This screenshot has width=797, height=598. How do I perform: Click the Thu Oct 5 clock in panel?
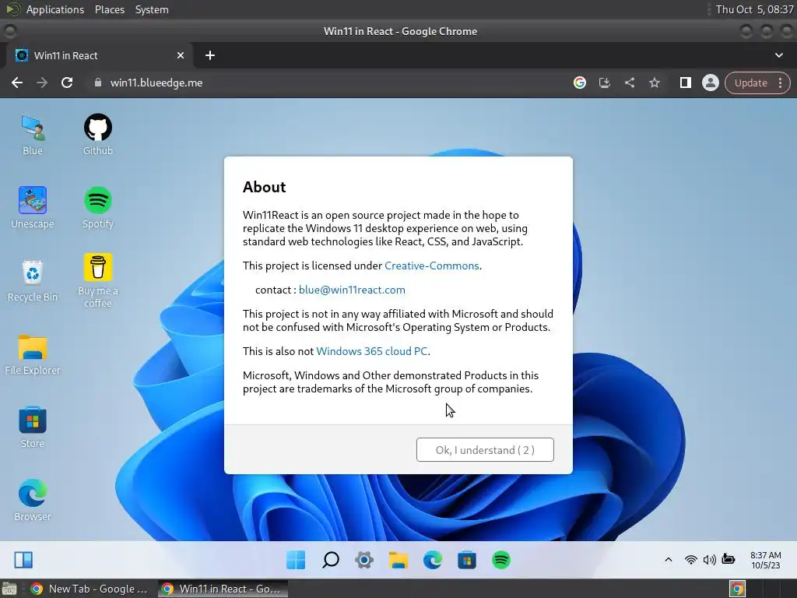(754, 9)
